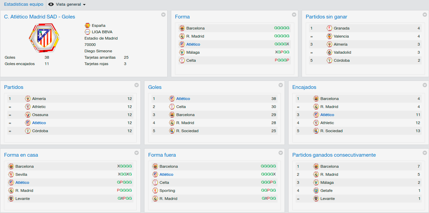Click Sevilla's crest in Forma en casa
The width and height of the screenshot is (429, 213).
pyautogui.click(x=11, y=174)
